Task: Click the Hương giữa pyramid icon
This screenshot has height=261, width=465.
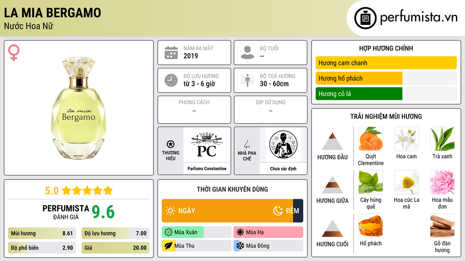Action: (x=332, y=185)
